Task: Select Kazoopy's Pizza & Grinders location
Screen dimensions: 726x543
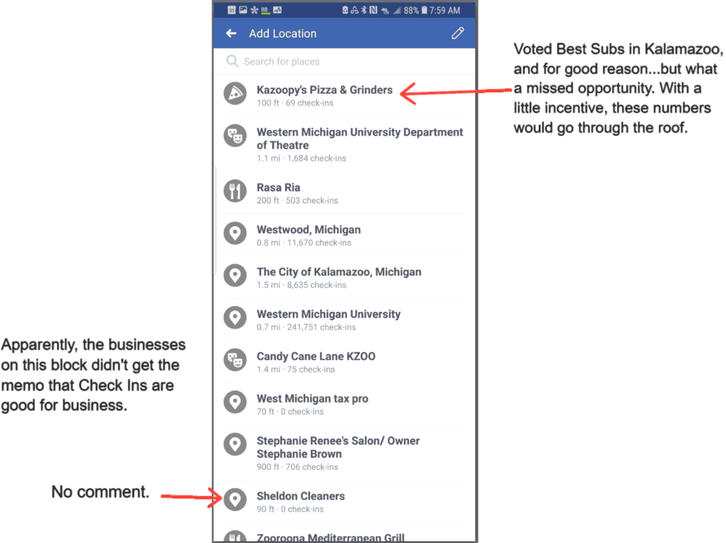Action: pos(345,96)
